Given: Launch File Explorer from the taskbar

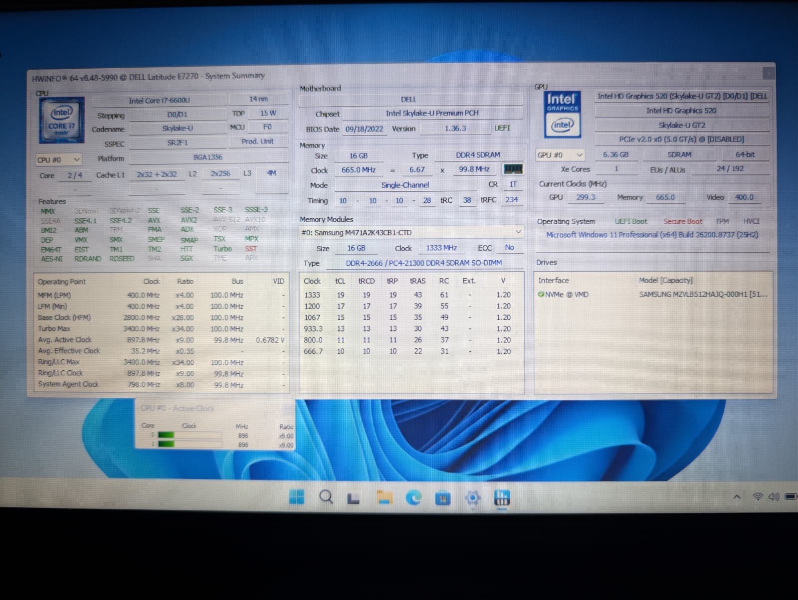Looking at the screenshot, I should [385, 497].
